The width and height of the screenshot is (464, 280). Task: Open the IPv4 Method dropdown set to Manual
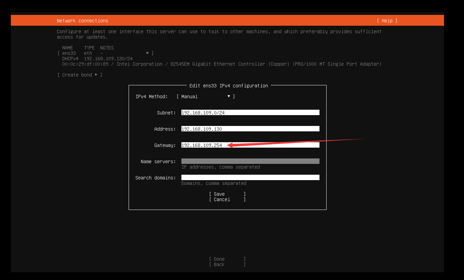[x=206, y=96]
